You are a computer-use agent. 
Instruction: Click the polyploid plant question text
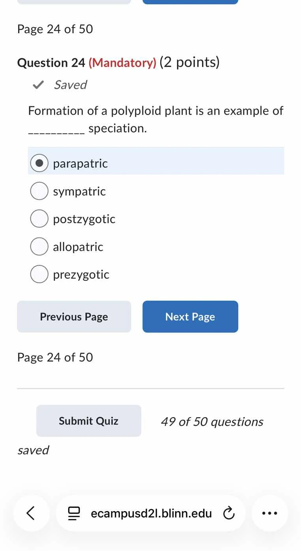point(155,118)
